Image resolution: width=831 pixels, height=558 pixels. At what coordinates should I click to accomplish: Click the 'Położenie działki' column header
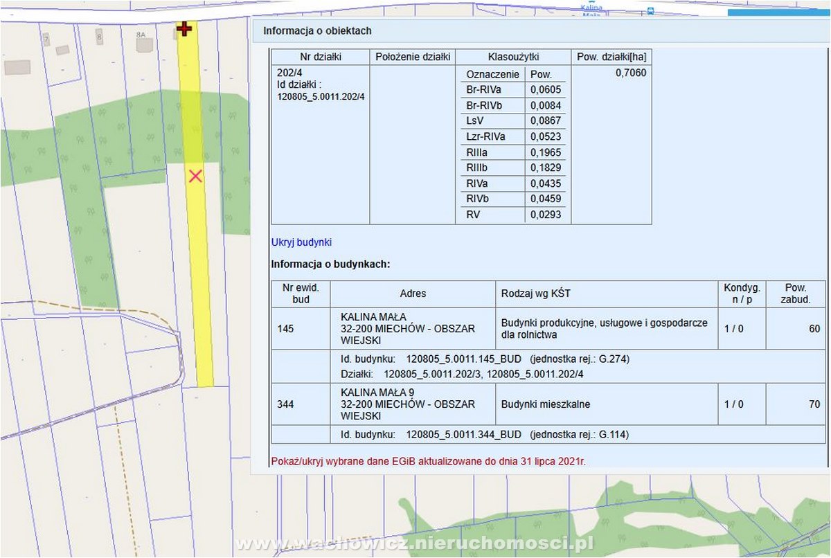(413, 57)
